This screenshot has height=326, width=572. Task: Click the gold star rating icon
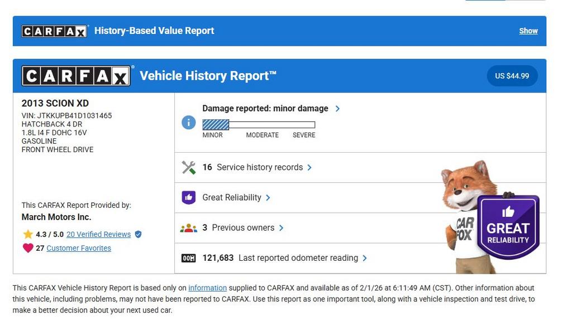tap(28, 234)
